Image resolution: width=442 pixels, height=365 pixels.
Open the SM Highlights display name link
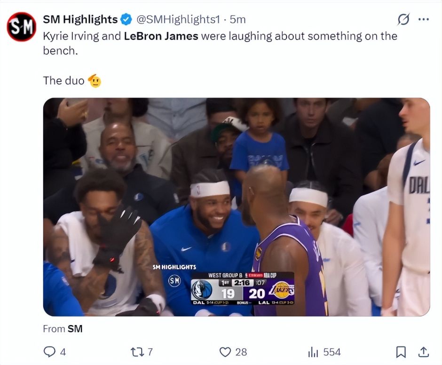[x=80, y=19]
